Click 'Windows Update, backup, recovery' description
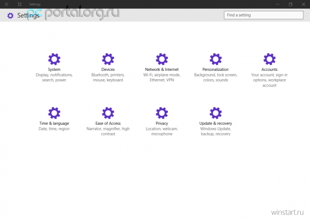The height and width of the screenshot is (222, 310). tap(215, 131)
